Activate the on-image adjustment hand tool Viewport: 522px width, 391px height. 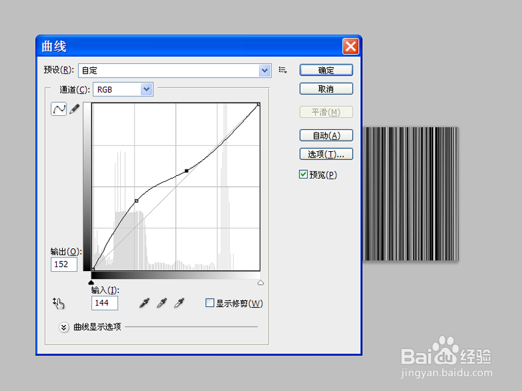59,303
